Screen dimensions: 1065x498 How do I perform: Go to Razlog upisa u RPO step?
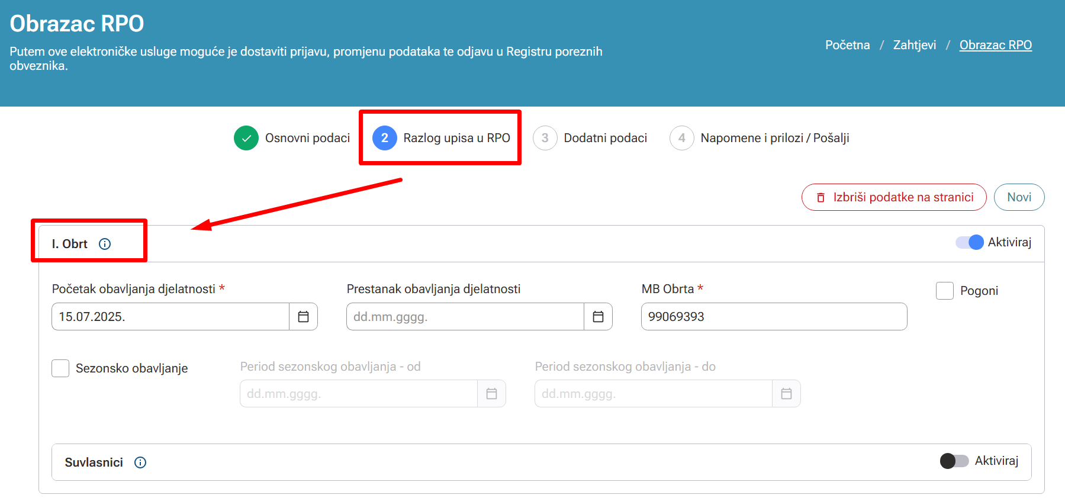[x=456, y=138]
